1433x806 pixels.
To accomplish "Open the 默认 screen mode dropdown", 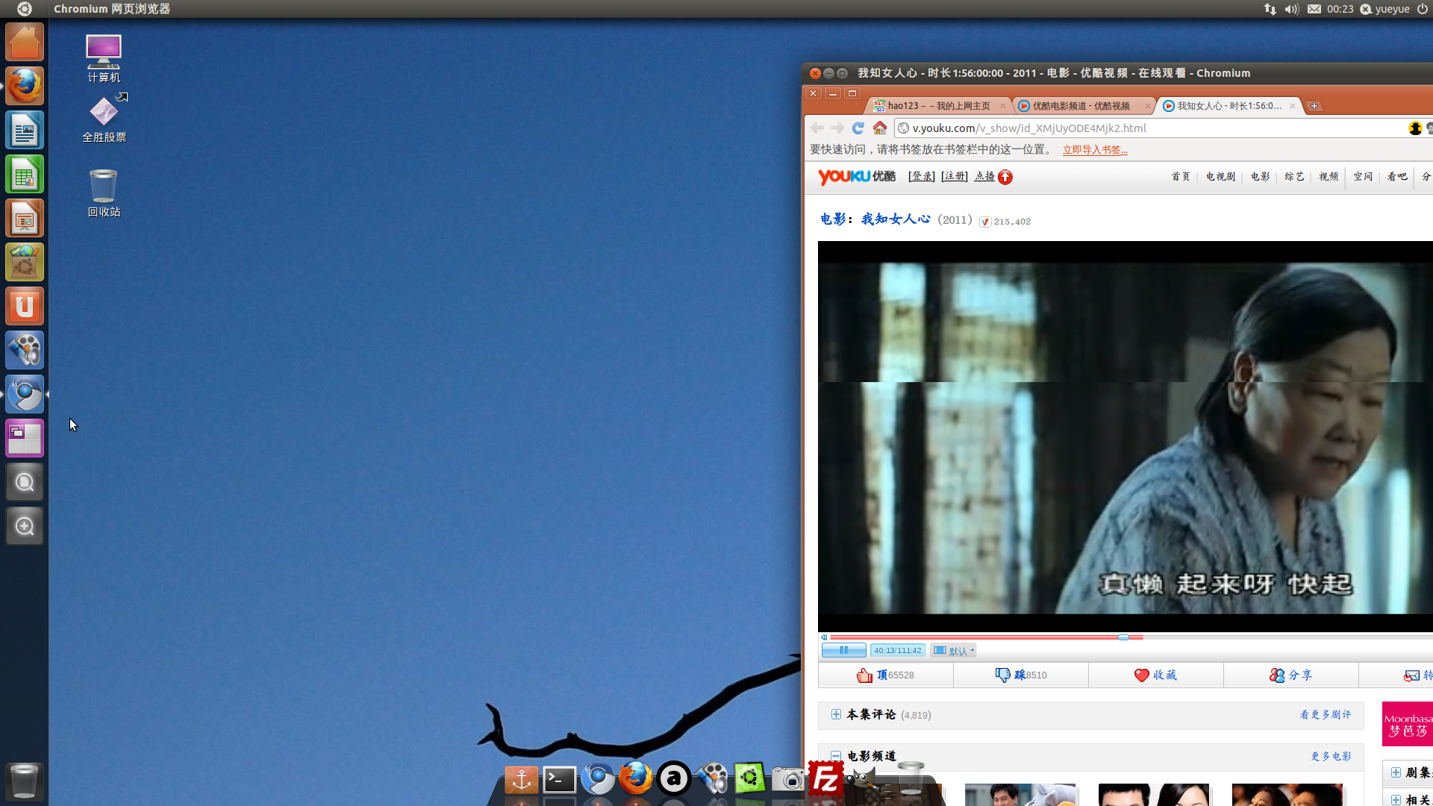I will click(954, 651).
